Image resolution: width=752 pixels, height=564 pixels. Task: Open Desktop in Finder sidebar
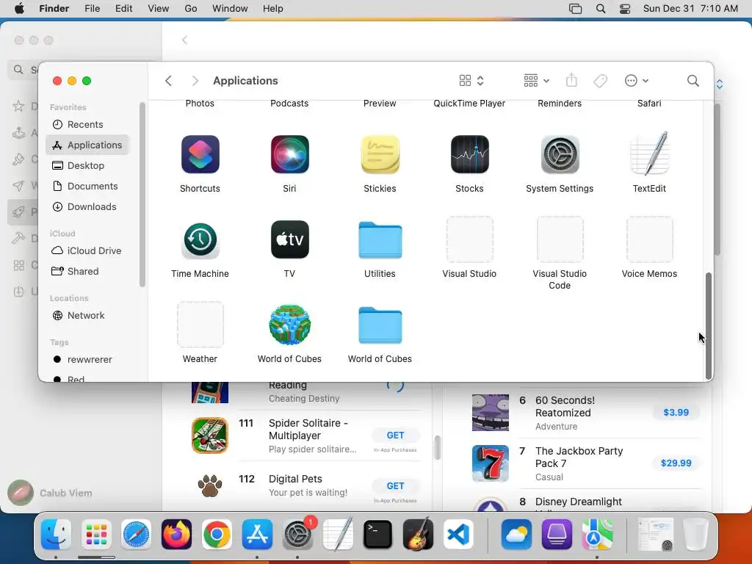[x=88, y=165]
